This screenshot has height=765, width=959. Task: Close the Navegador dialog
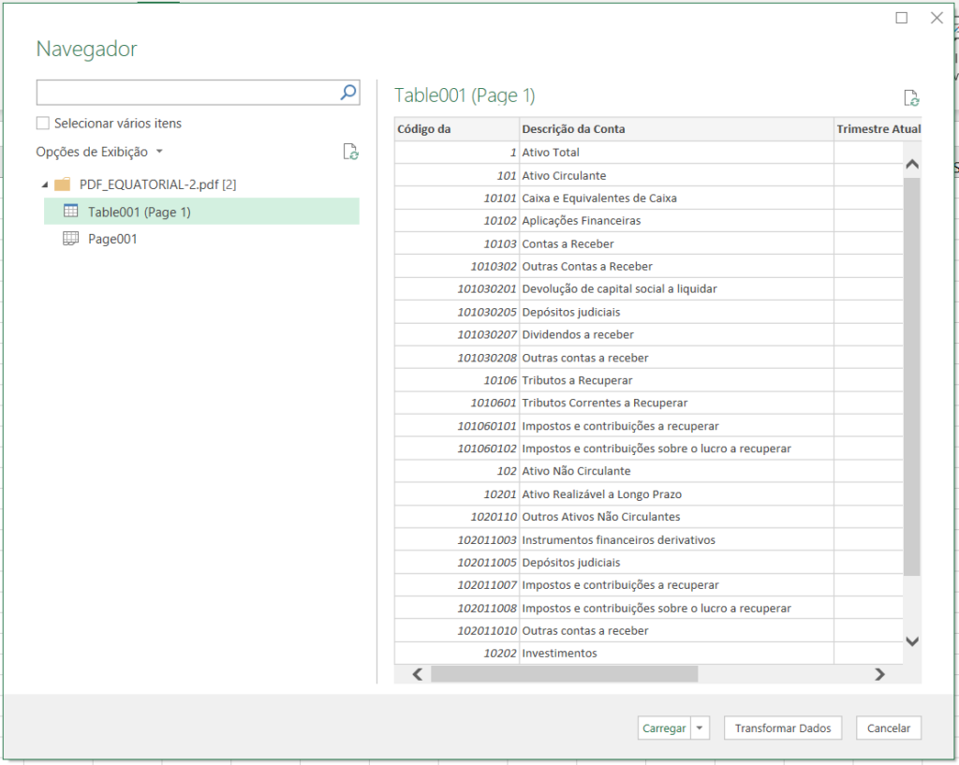[x=937, y=18]
